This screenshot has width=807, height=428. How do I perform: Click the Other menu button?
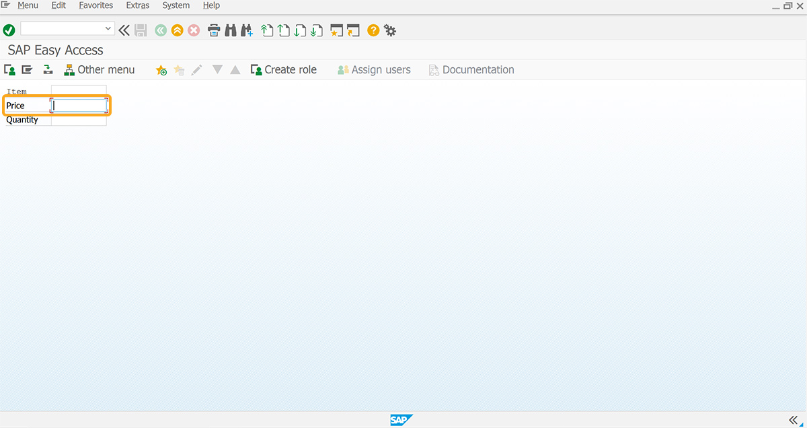[x=100, y=69]
